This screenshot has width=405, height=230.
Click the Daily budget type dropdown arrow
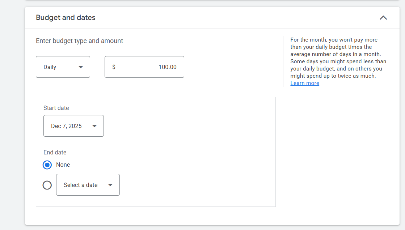coord(81,67)
